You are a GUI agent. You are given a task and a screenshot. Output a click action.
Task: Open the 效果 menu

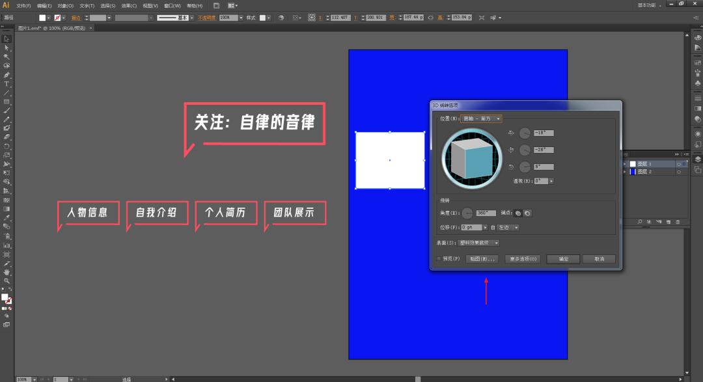pyautogui.click(x=128, y=5)
